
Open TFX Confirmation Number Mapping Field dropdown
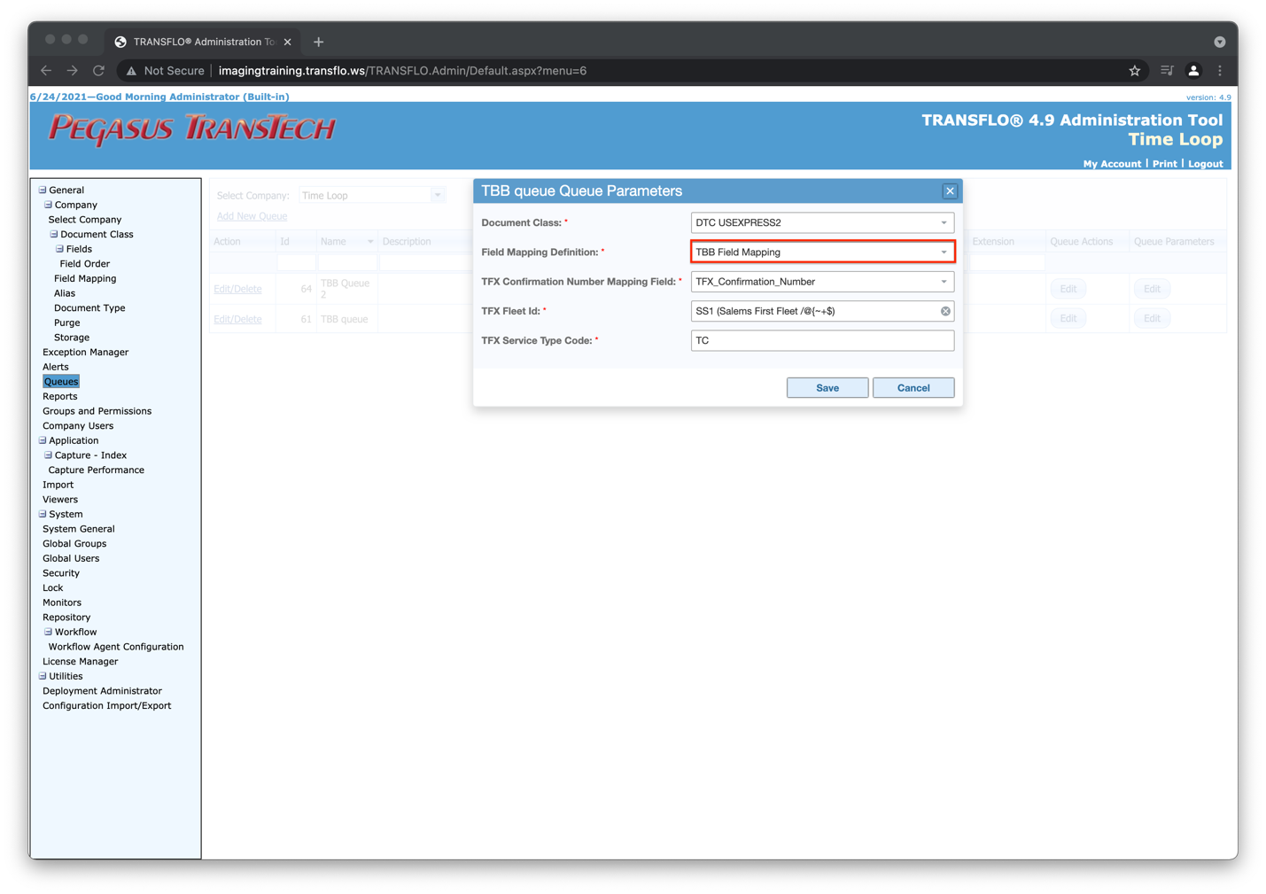[944, 282]
